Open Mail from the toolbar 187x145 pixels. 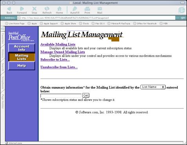(x=100, y=9)
